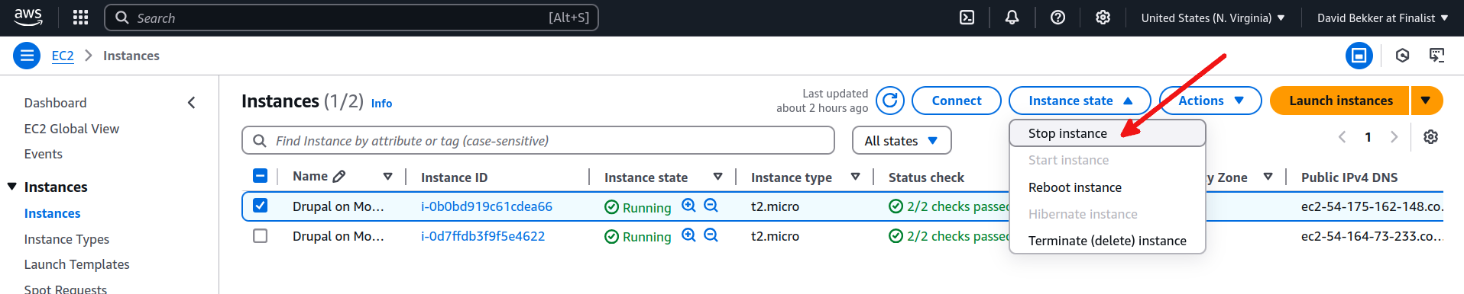Click the Status check column header
1464x294 pixels.
tap(926, 177)
